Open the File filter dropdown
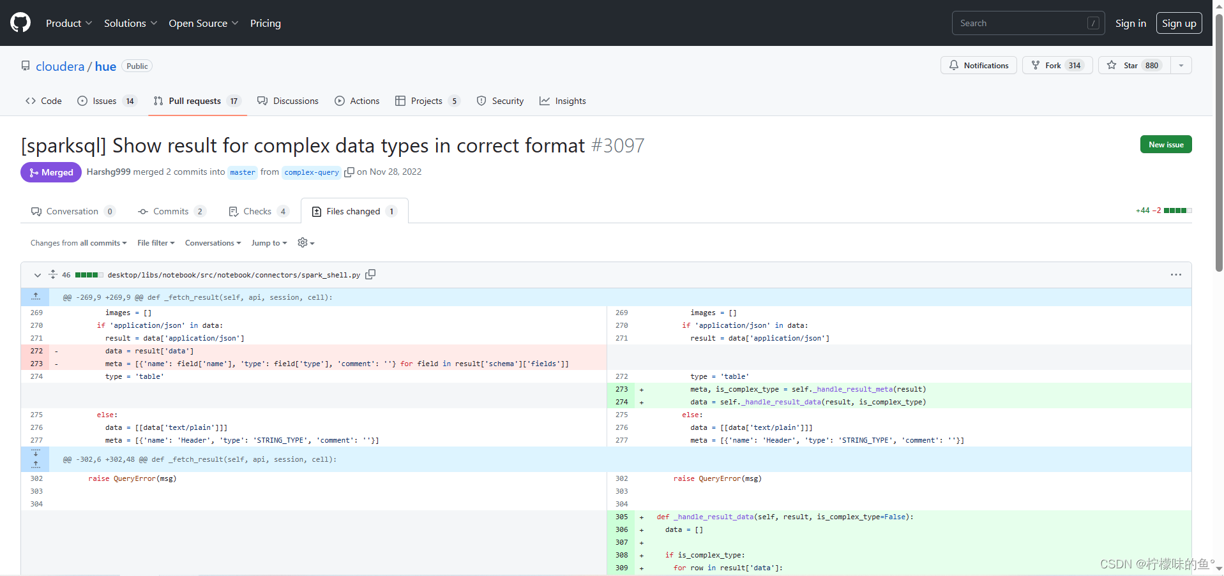The image size is (1224, 576). (156, 243)
